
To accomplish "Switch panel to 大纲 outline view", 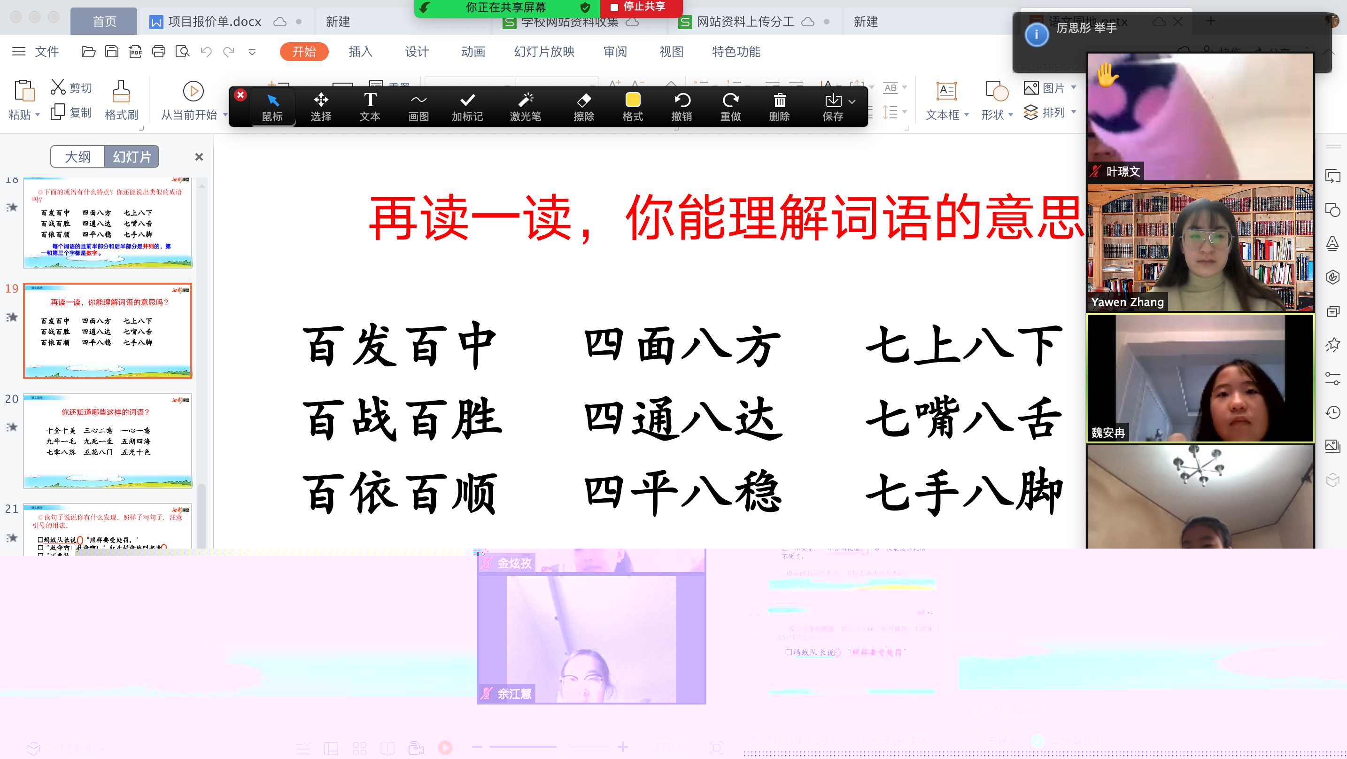I will (x=77, y=156).
